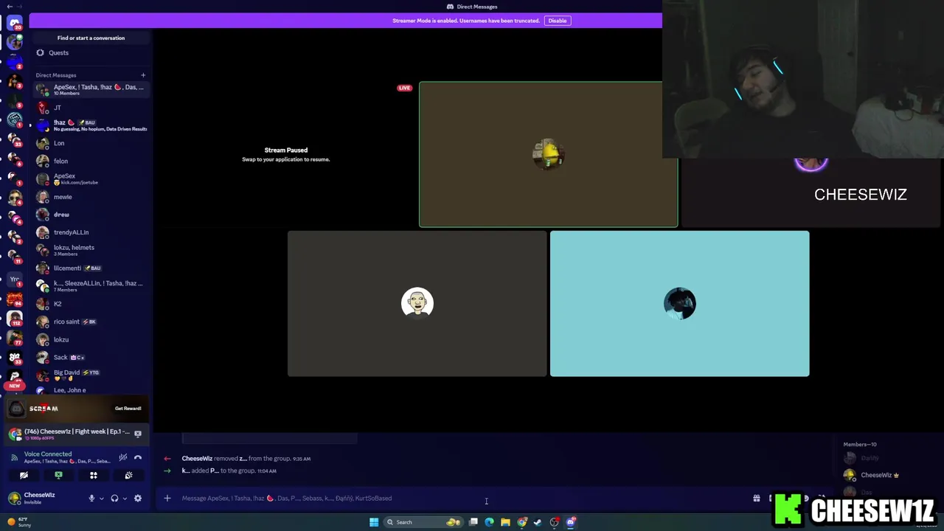Open Google Chrome from taskbar
The width and height of the screenshot is (944, 531).
pyautogui.click(x=522, y=522)
